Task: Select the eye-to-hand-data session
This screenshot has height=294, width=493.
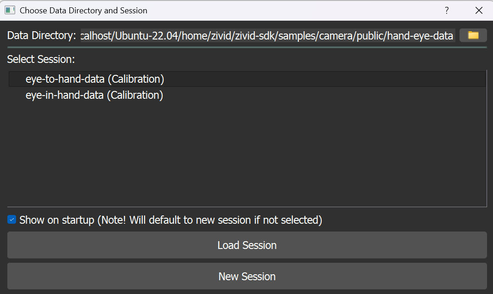Action: click(65, 79)
